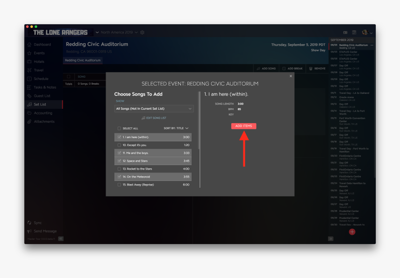The width and height of the screenshot is (400, 278).
Task: Toggle the Select All checkbox
Action: pyautogui.click(x=119, y=128)
